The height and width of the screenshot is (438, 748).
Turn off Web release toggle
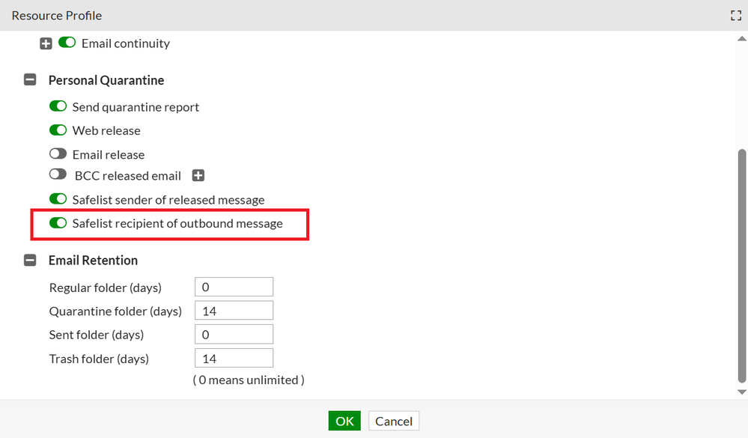tap(58, 130)
